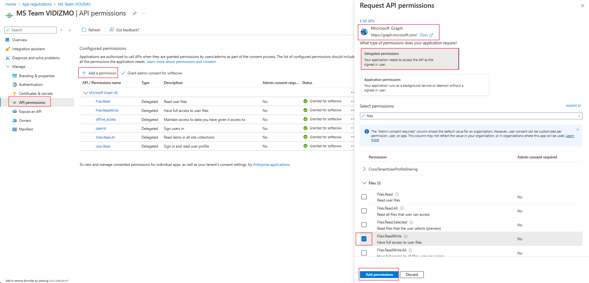The image size is (589, 283).
Task: Collapse the Files (1) permission group
Action: click(364, 183)
